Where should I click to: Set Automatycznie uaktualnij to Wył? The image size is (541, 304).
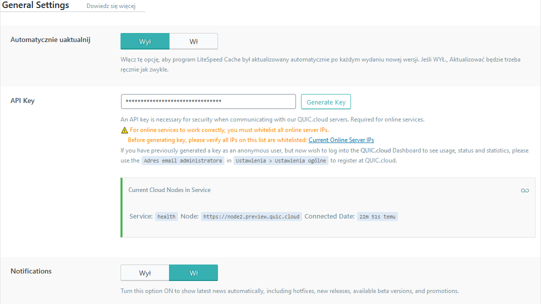tap(145, 41)
